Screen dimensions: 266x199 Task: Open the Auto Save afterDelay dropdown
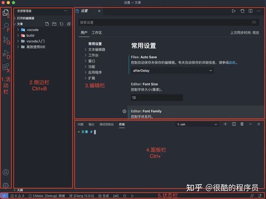pyautogui.click(x=172, y=71)
